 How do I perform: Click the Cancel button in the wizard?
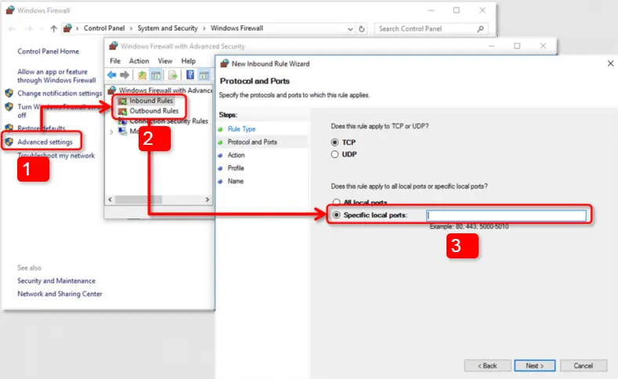pos(584,366)
